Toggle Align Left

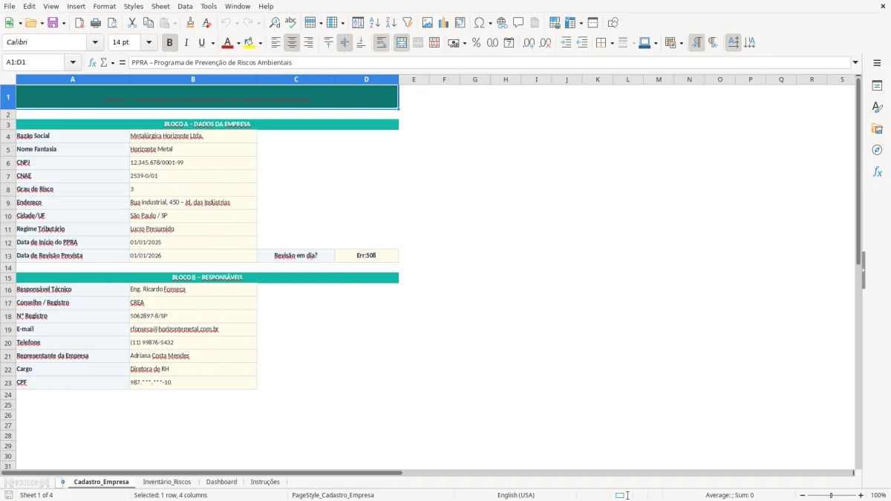(275, 43)
